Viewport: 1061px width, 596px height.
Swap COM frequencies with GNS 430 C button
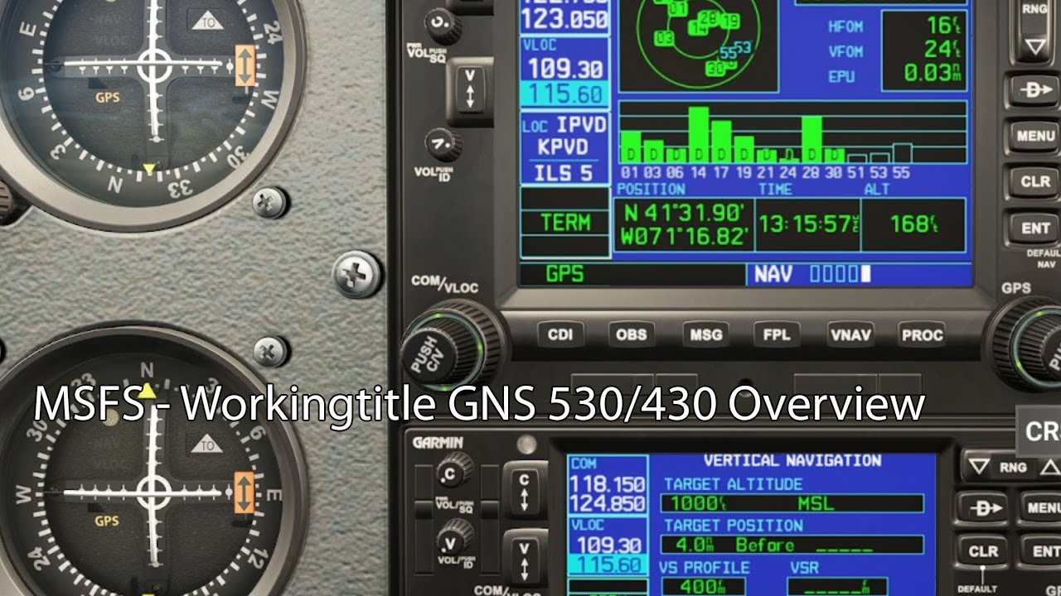tap(524, 491)
